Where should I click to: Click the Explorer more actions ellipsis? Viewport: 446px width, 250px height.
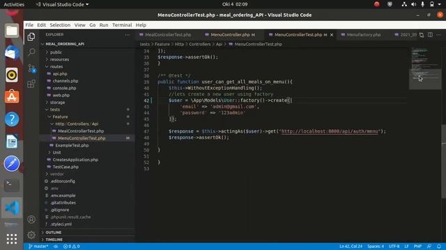[127, 35]
